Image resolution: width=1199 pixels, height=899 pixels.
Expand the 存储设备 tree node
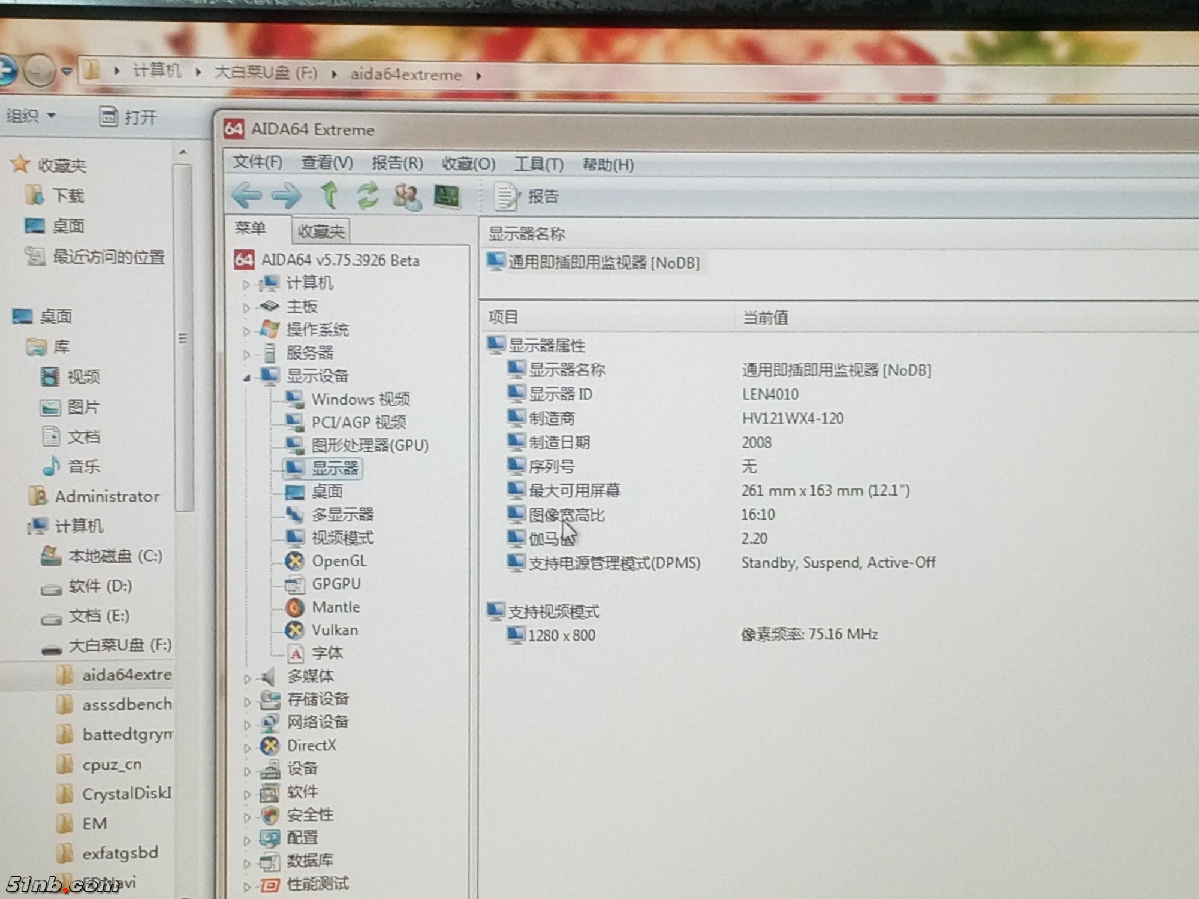247,701
